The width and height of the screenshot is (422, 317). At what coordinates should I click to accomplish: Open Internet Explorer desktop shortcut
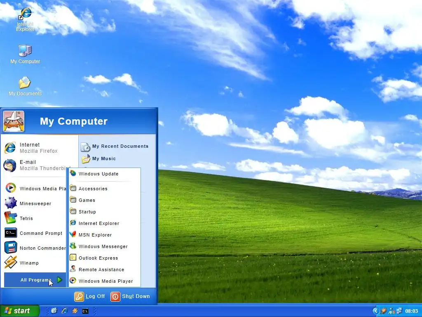[25, 19]
